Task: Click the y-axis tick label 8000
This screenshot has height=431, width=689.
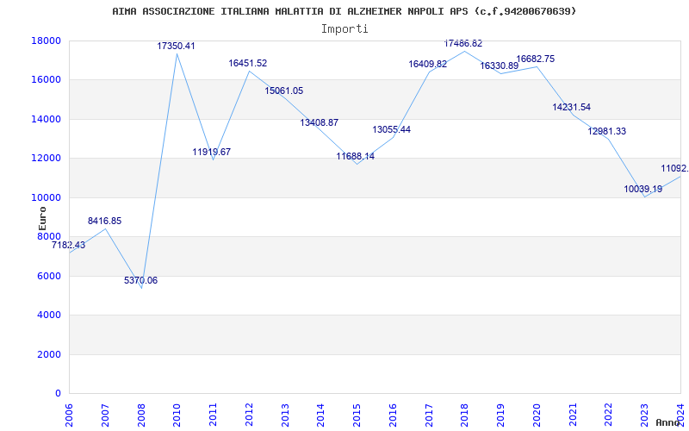Action: coord(49,236)
